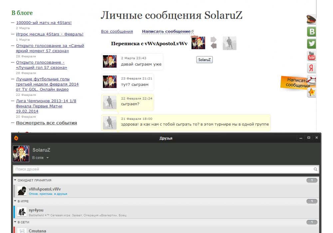Collapse the «В игре» friends group
This screenshot has width=333, height=233.
coord(15,201)
